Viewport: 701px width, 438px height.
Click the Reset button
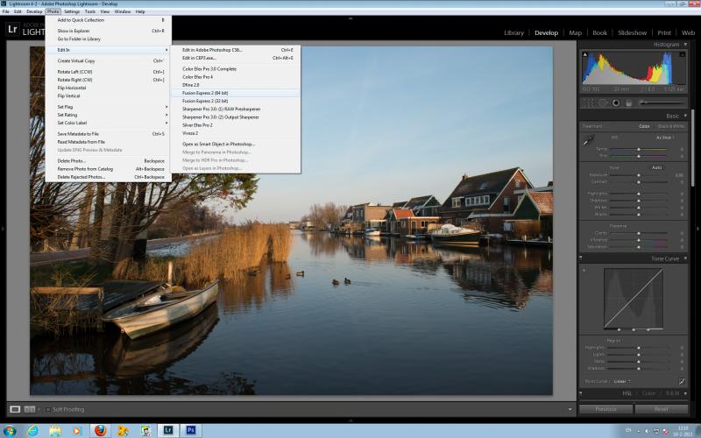tap(662, 409)
